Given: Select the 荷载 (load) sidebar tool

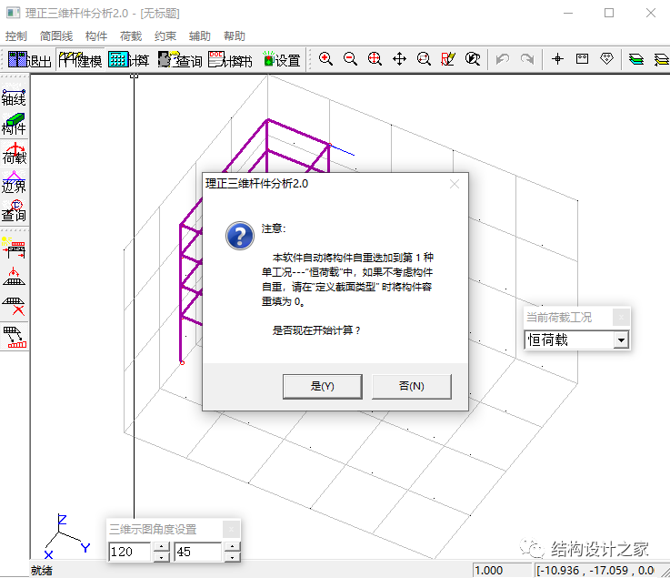Looking at the screenshot, I should coord(14,154).
